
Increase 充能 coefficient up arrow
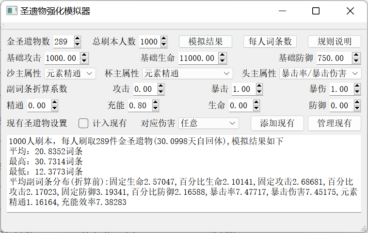(x=155, y=102)
